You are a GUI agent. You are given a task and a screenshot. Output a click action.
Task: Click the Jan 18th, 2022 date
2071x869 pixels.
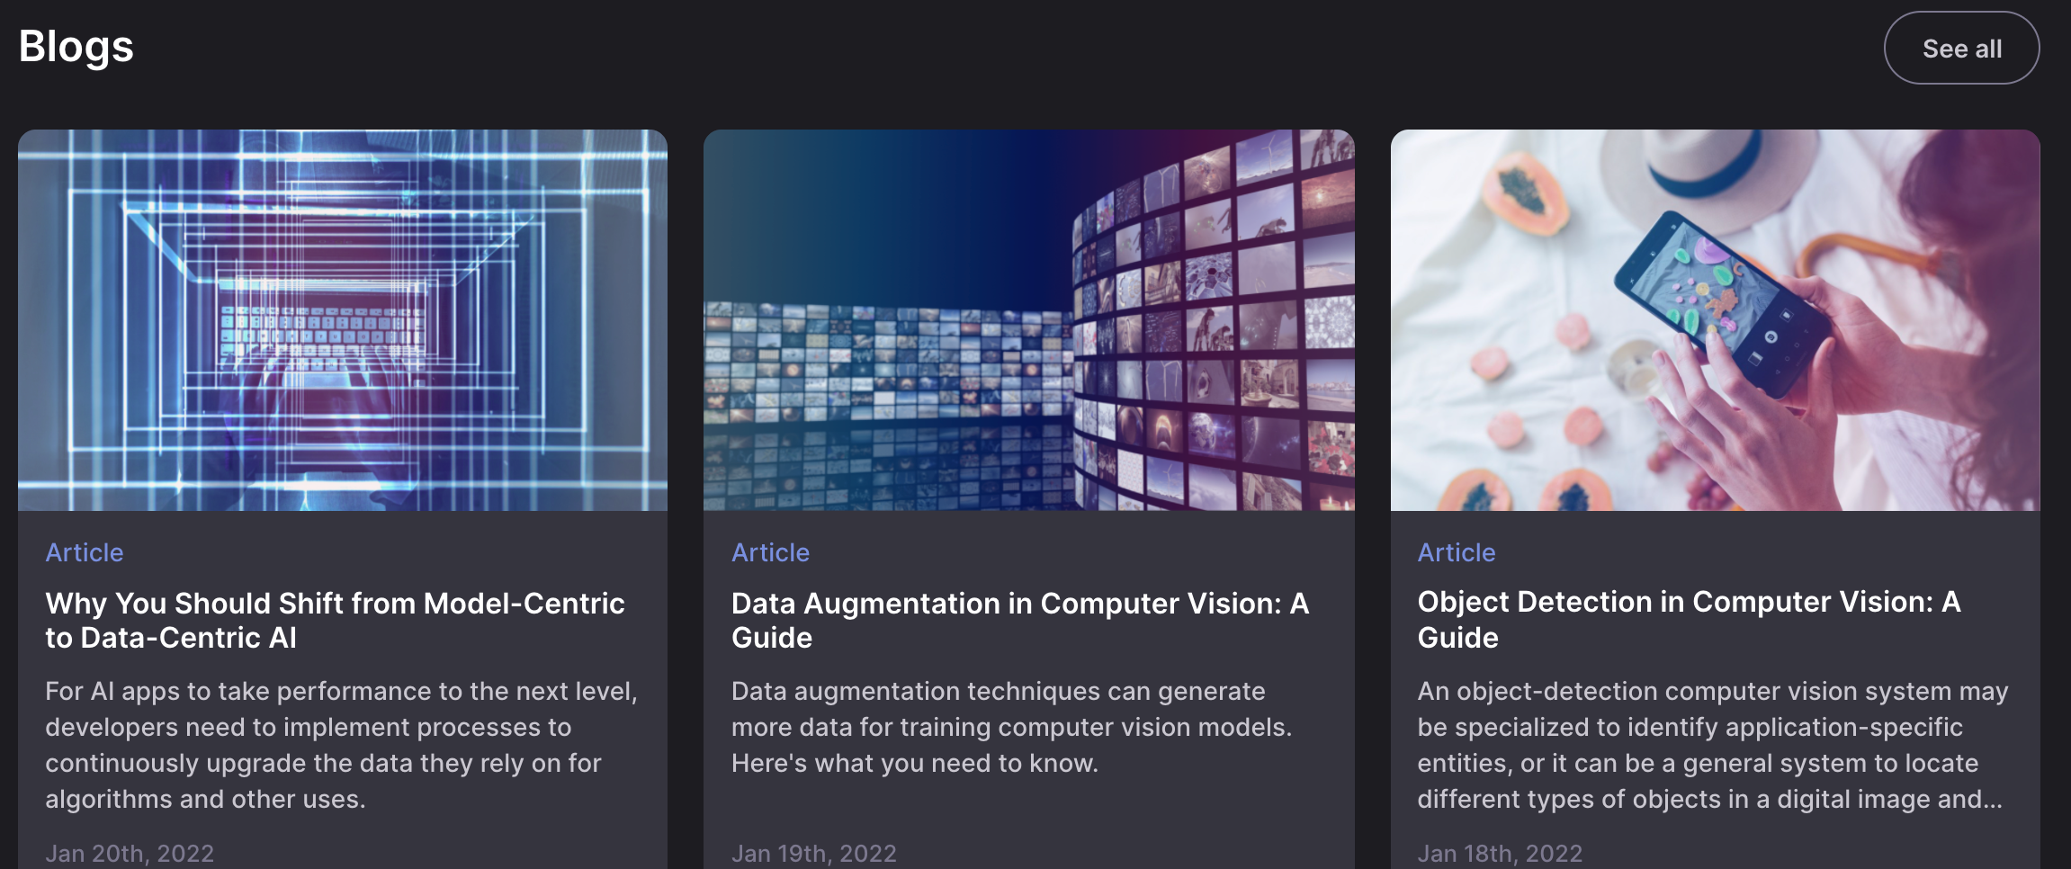pyautogui.click(x=1500, y=853)
